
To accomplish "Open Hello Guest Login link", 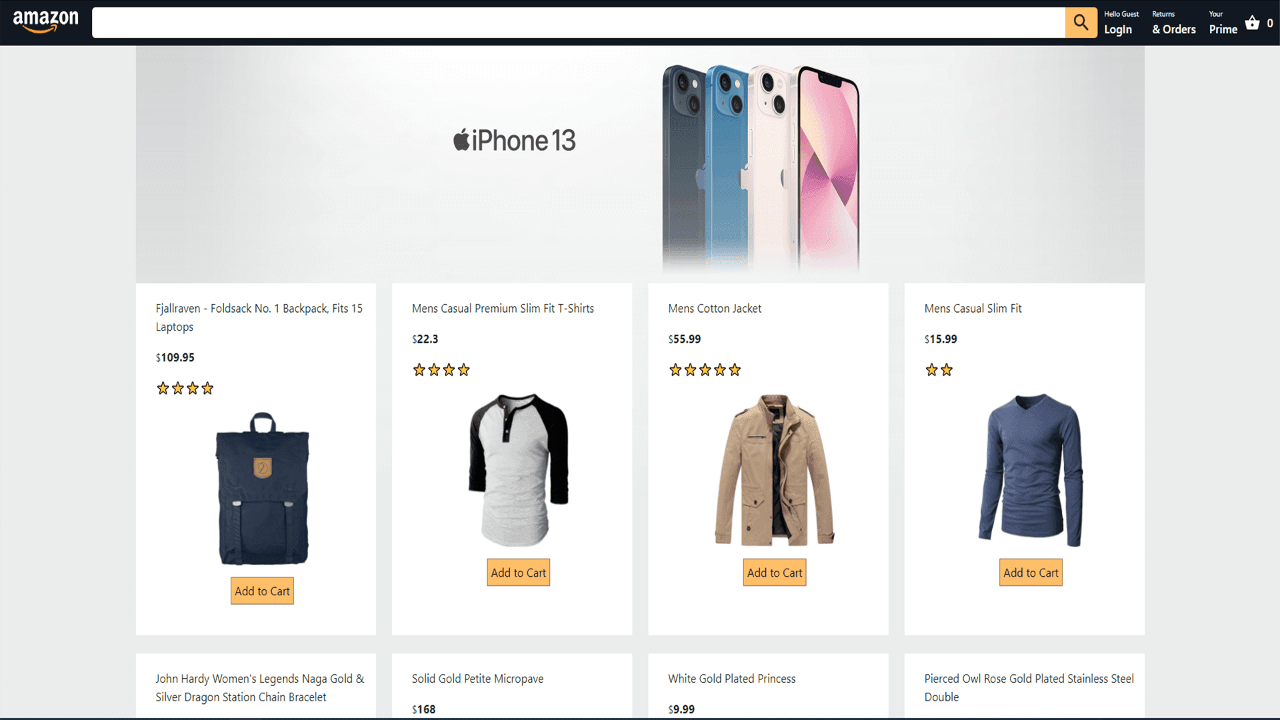I will (x=1121, y=23).
